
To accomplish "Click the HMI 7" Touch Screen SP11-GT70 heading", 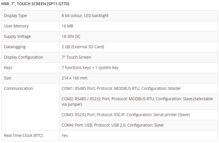I will coord(35,4).
